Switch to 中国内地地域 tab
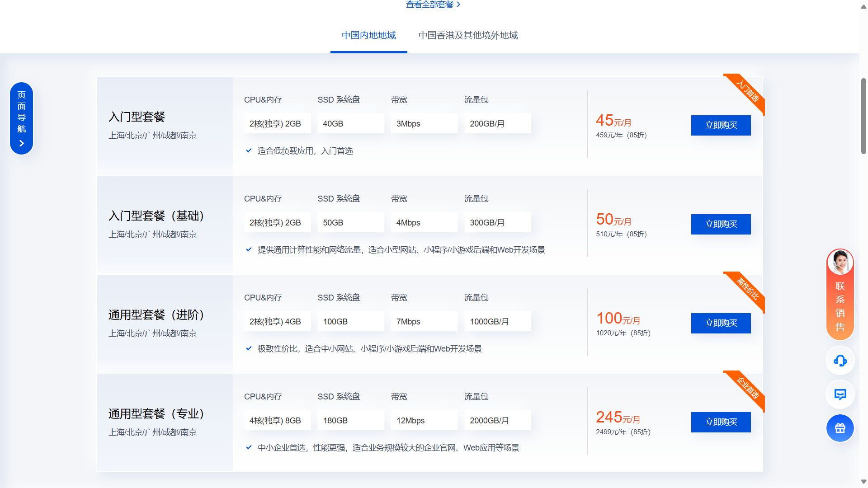The width and height of the screenshot is (868, 488). [x=368, y=35]
